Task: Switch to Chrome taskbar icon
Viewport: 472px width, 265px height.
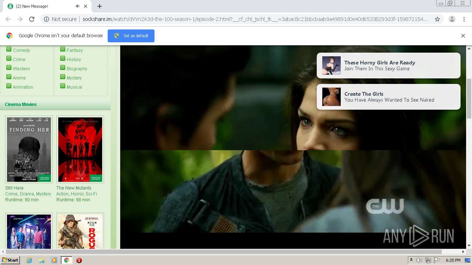Action: click(x=67, y=260)
